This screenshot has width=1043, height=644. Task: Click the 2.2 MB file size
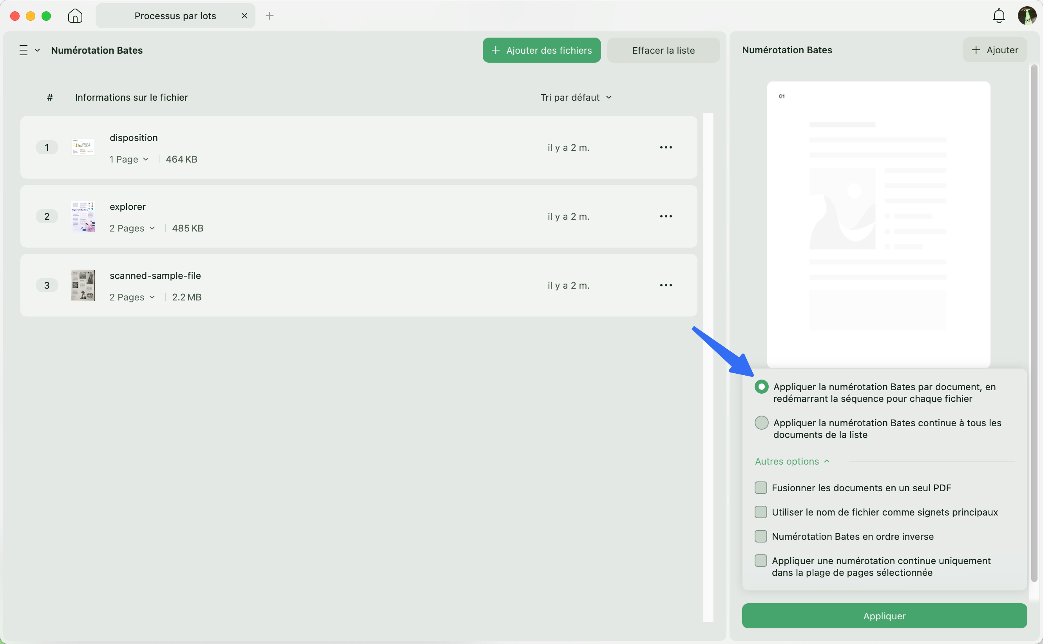(187, 297)
